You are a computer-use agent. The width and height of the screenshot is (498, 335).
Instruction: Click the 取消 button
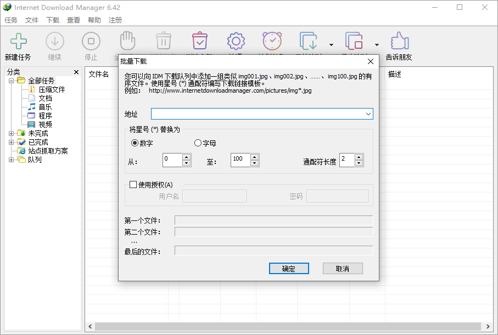pyautogui.click(x=343, y=268)
